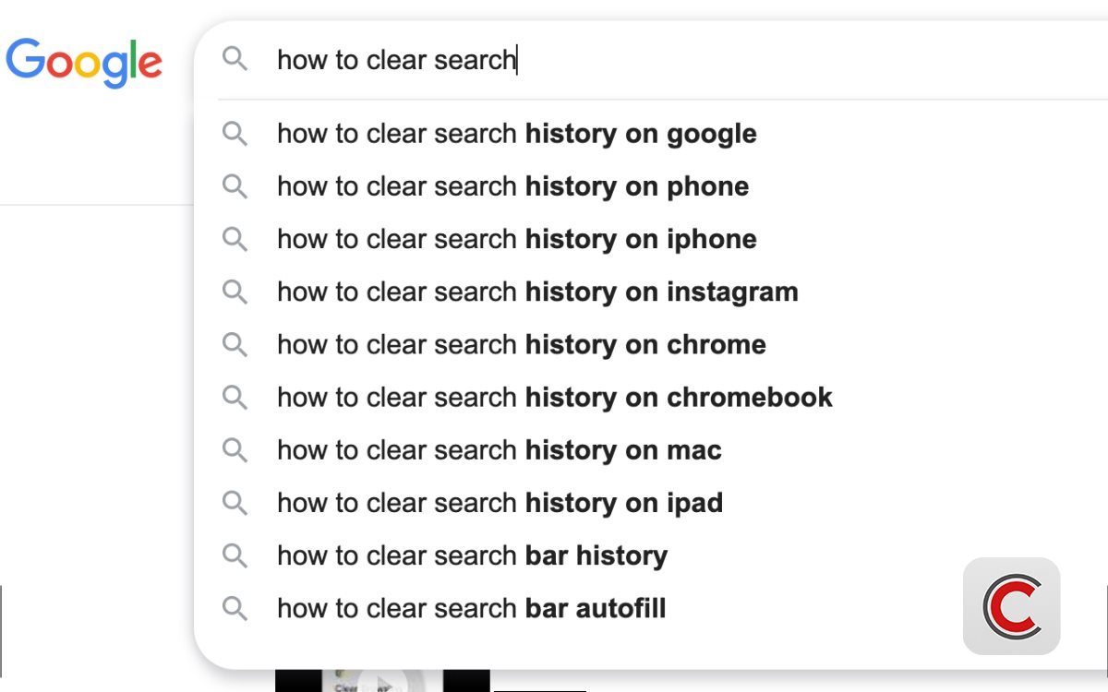Image resolution: width=1108 pixels, height=692 pixels.
Task: Open the C app icon at bottom right
Action: coord(1011,606)
